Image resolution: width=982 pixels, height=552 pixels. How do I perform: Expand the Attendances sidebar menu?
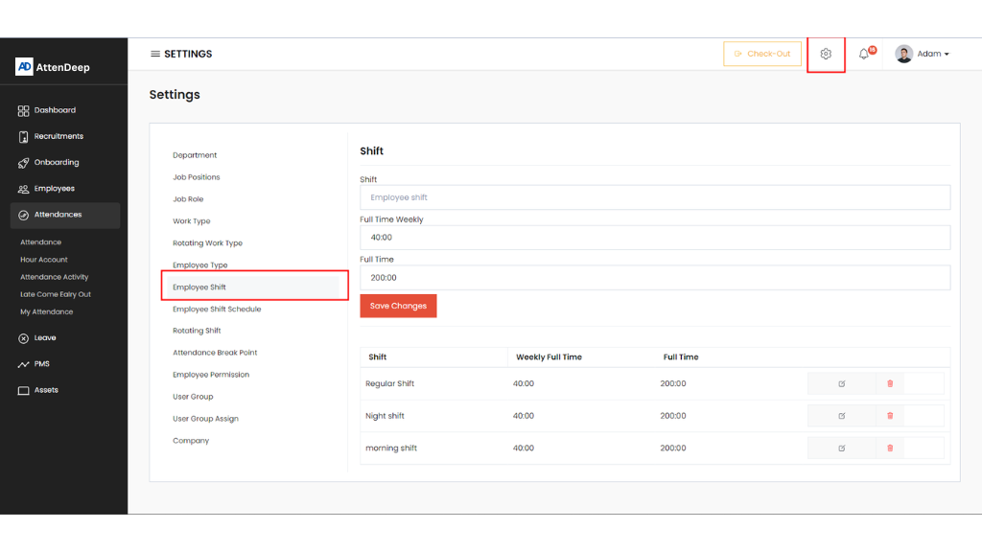[58, 215]
